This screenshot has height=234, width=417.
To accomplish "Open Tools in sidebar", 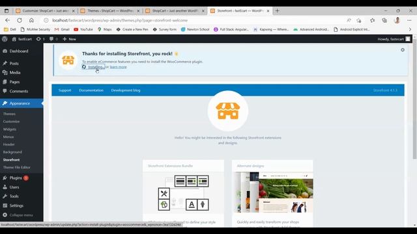I will click(x=22, y=196).
